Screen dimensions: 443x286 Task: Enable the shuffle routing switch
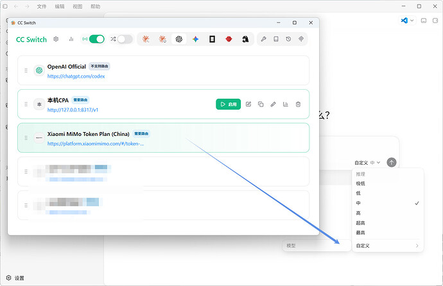(125, 39)
